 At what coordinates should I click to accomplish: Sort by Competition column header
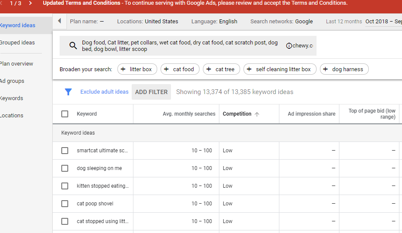[237, 114]
